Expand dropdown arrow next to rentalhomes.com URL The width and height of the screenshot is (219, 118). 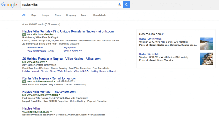54,82
